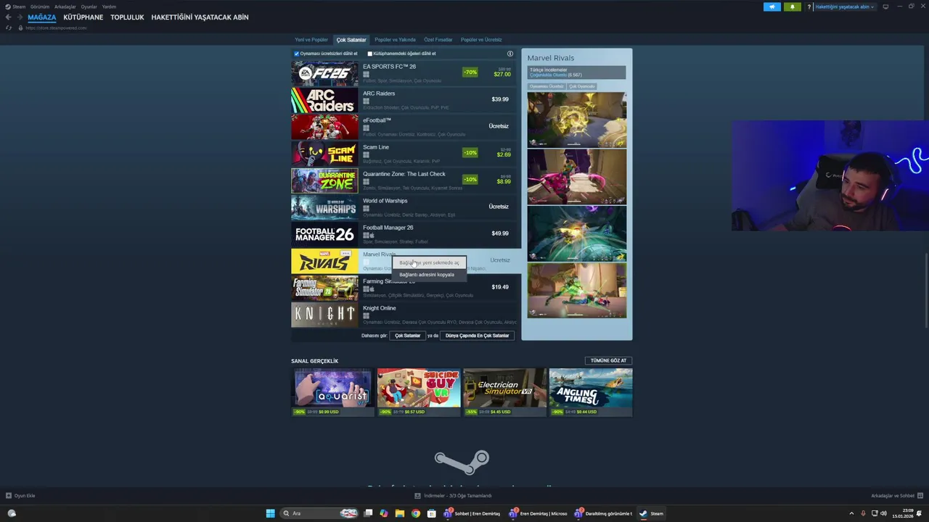Click 'Oyun Ekle' at bottom left

click(20, 496)
